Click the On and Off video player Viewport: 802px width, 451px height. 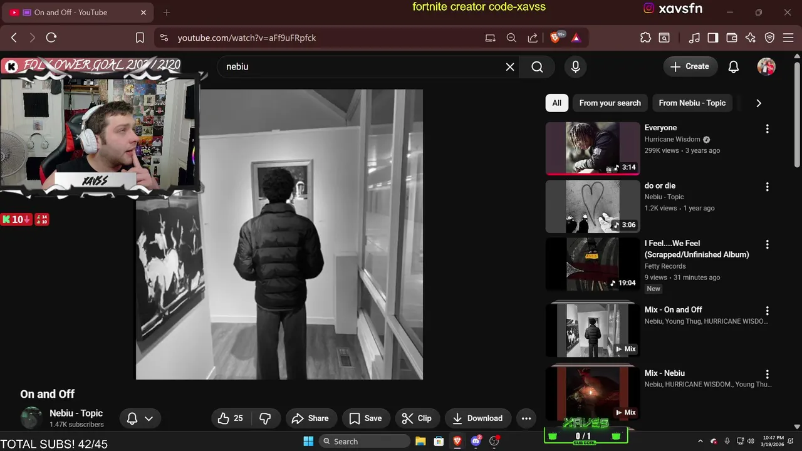coord(279,234)
